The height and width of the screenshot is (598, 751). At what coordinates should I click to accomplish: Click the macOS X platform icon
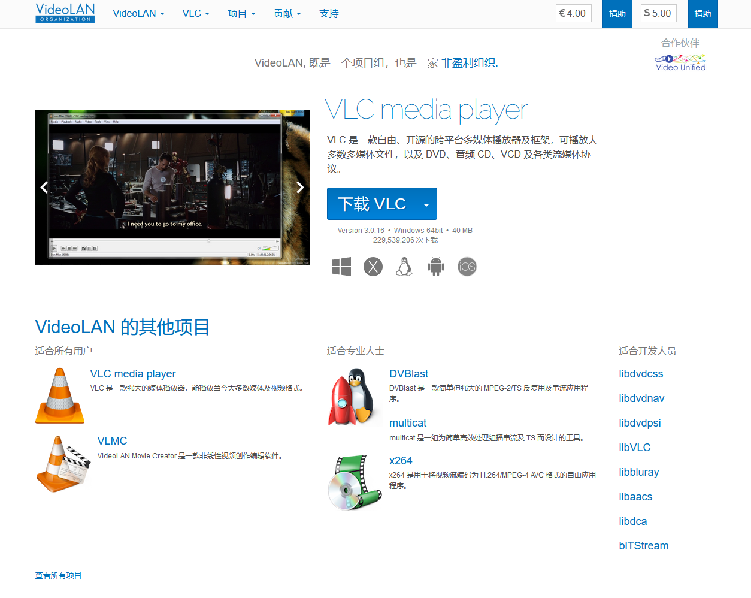pyautogui.click(x=373, y=267)
